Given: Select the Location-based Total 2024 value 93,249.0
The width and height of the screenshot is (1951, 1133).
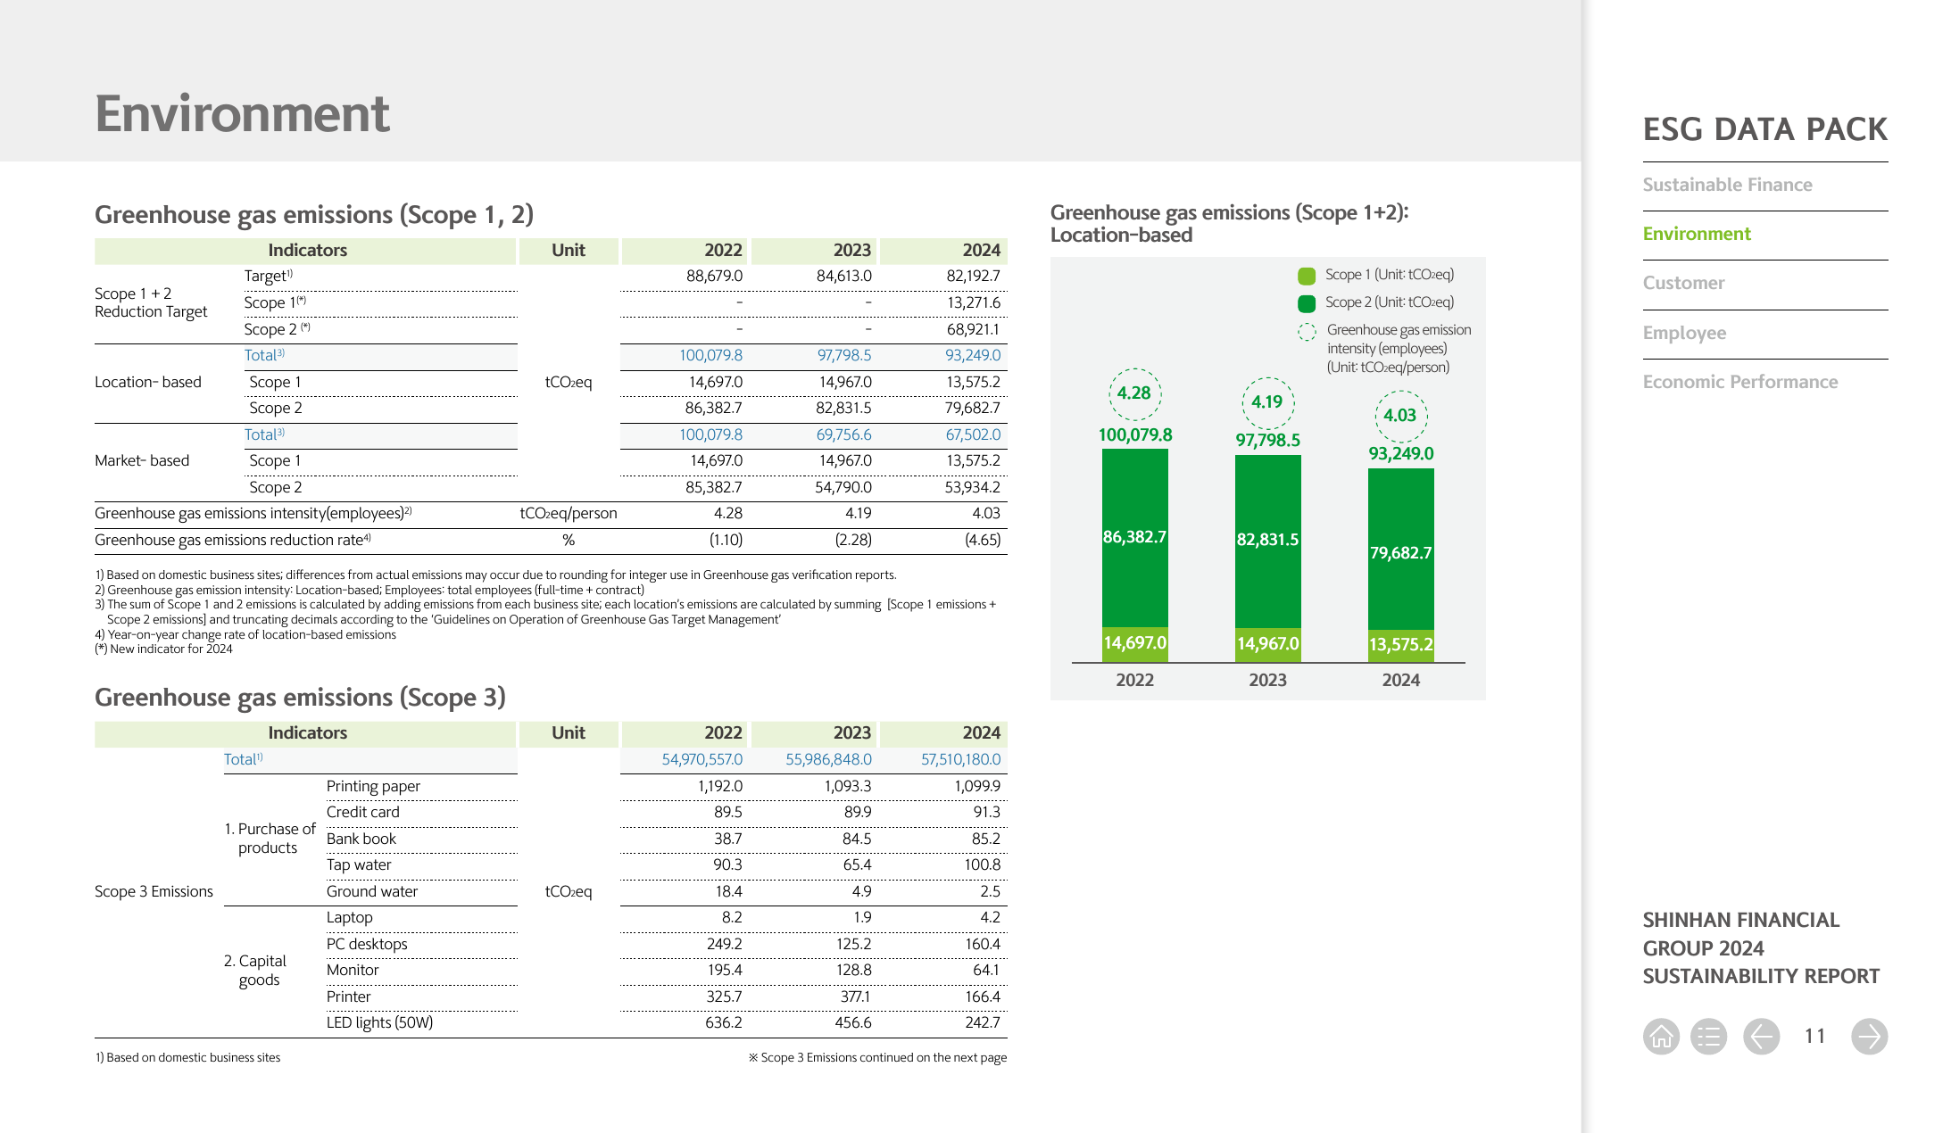Looking at the screenshot, I should coord(973,356).
